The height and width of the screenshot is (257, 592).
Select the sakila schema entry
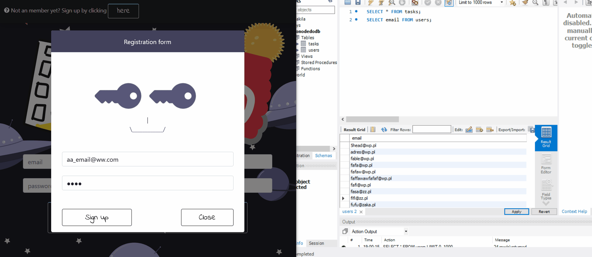pyautogui.click(x=301, y=19)
